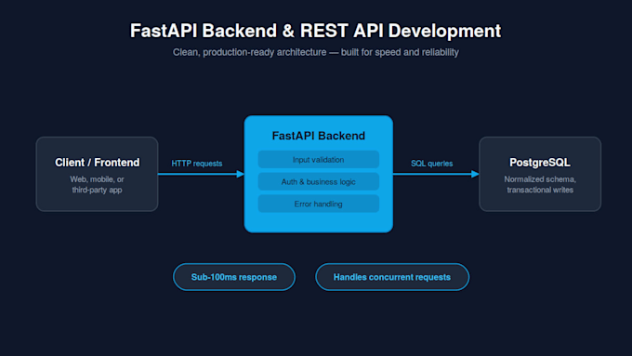Select the 'Auth & business logic' row
The width and height of the screenshot is (632, 356).
[x=319, y=182]
